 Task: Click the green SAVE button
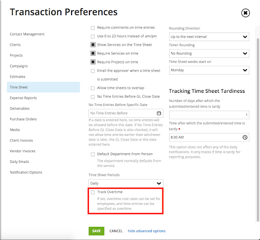pyautogui.click(x=96, y=231)
